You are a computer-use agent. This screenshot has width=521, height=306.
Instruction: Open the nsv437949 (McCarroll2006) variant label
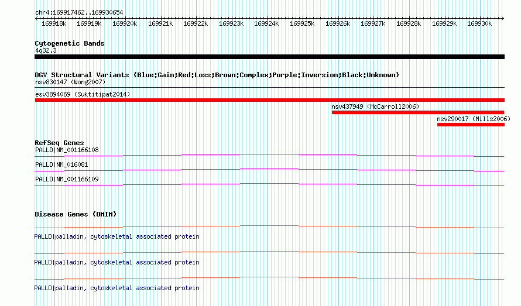375,106
